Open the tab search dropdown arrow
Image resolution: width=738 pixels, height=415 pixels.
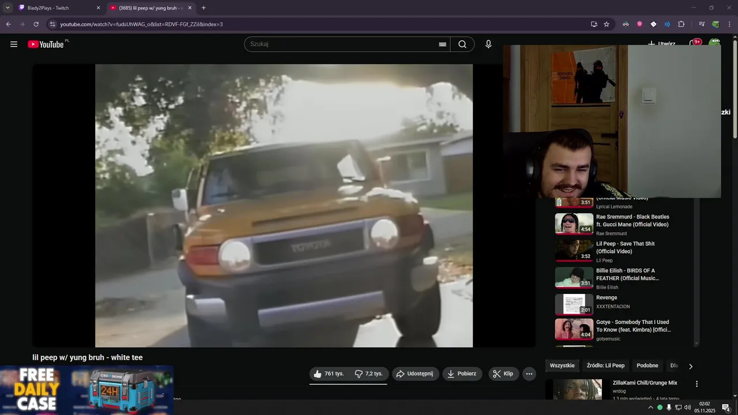pos(7,8)
